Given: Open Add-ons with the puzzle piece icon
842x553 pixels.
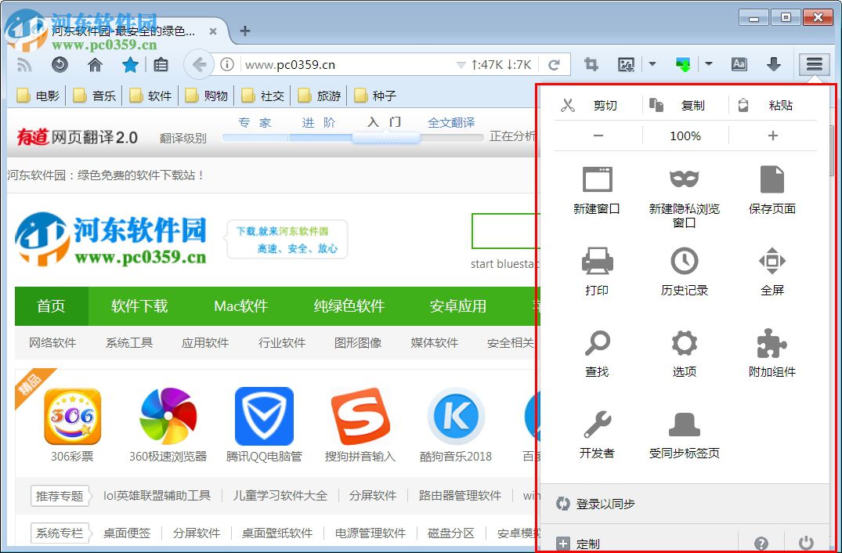Looking at the screenshot, I should pos(771,343).
